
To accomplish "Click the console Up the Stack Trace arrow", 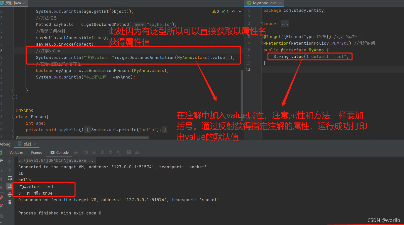I will pyautogui.click(x=10, y=162).
